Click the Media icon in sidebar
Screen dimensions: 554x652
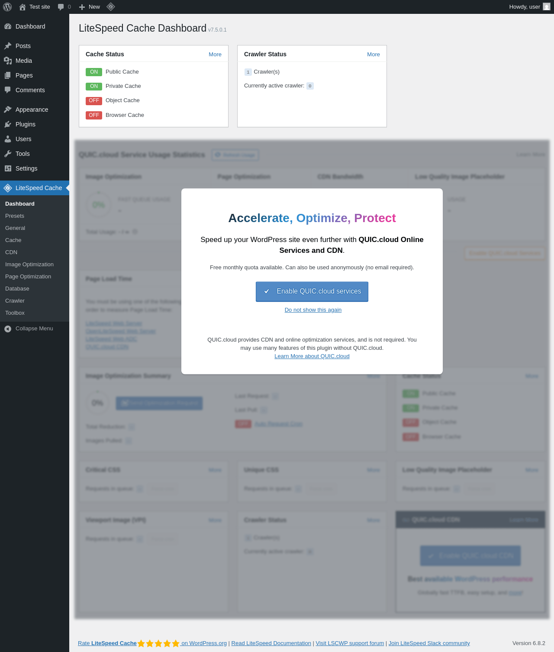[x=8, y=61]
